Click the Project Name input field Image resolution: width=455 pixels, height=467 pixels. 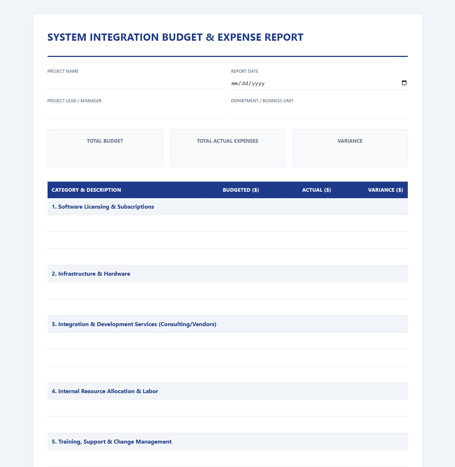135,83
